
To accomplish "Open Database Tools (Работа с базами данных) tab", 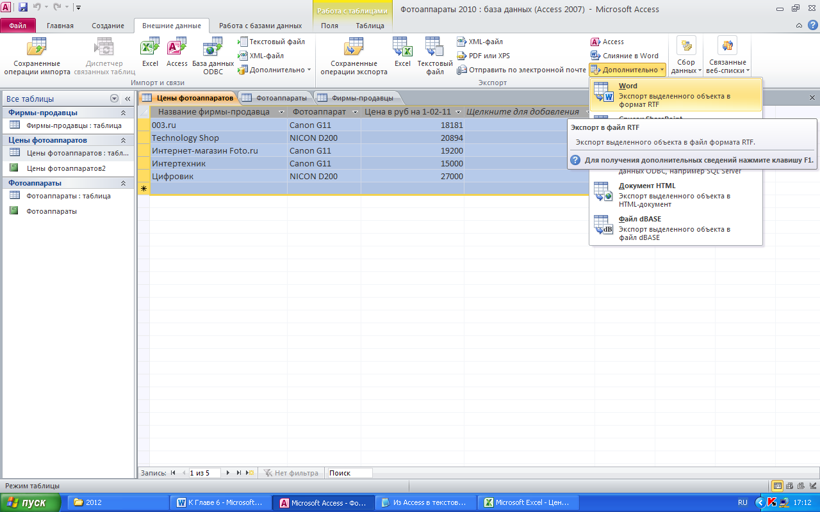I will click(260, 26).
